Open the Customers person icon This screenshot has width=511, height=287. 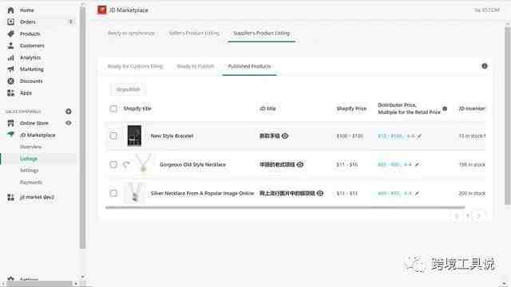pyautogui.click(x=10, y=45)
